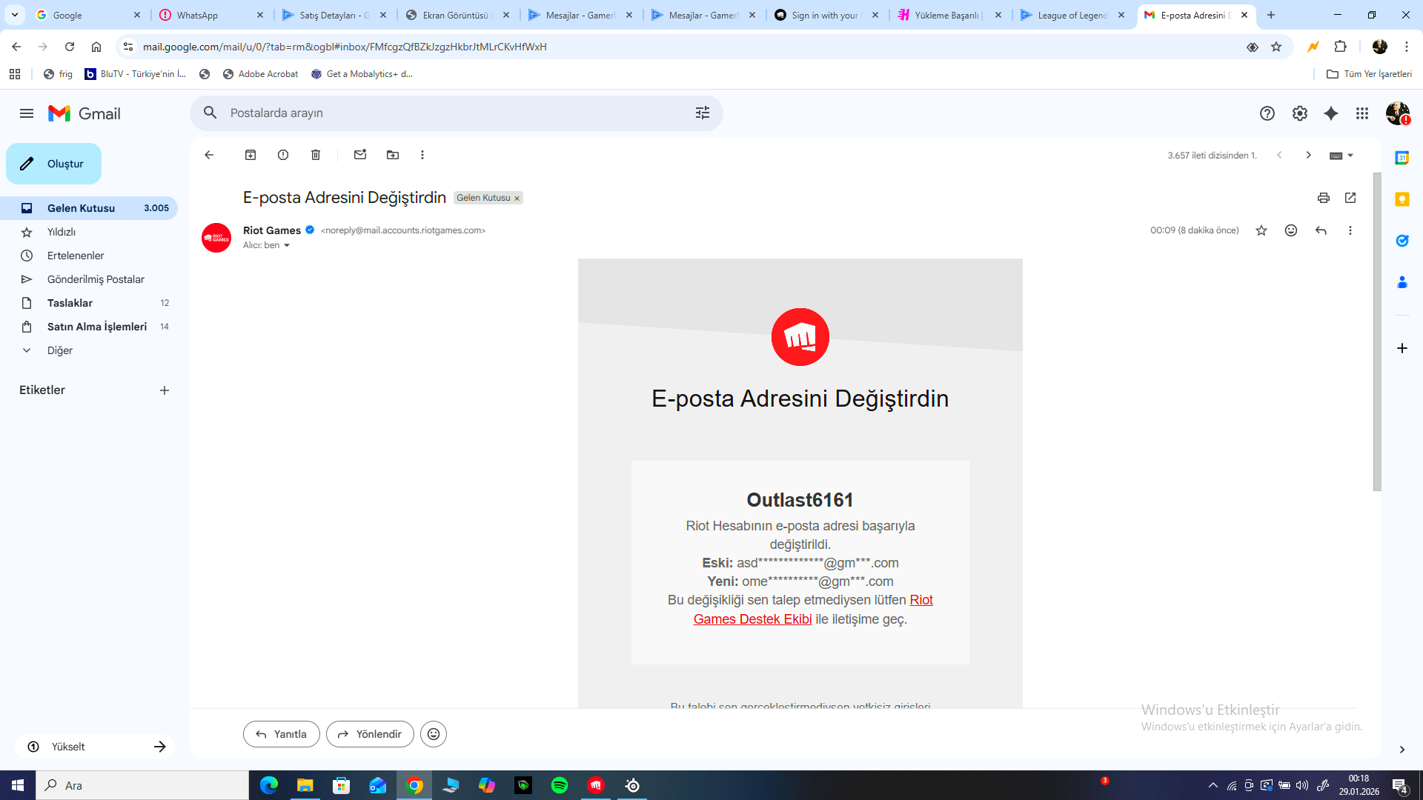Expand recipient details next to Alıcı: ben

tap(287, 246)
